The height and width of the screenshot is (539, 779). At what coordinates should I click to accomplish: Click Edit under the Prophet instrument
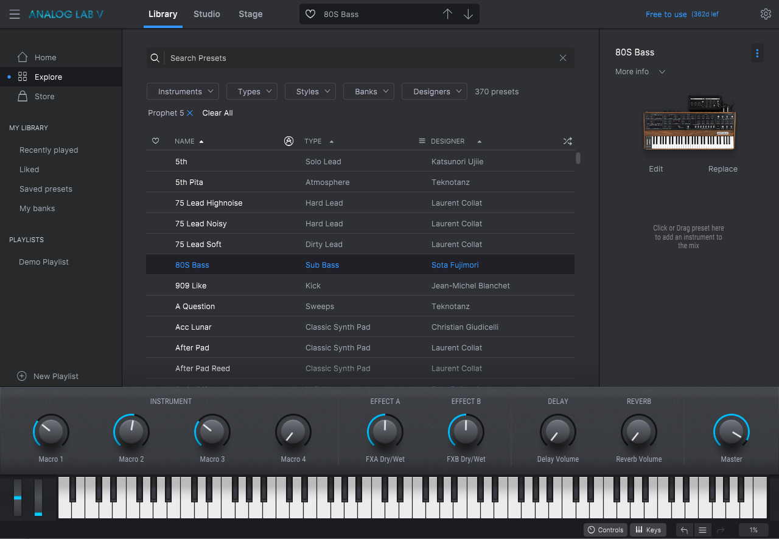pos(656,169)
